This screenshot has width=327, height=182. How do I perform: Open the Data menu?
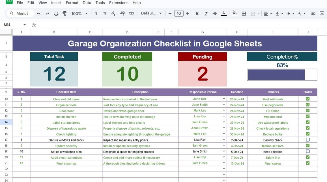(87, 3)
